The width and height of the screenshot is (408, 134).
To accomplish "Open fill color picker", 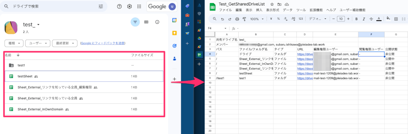I will pyautogui.click(x=388, y=19).
